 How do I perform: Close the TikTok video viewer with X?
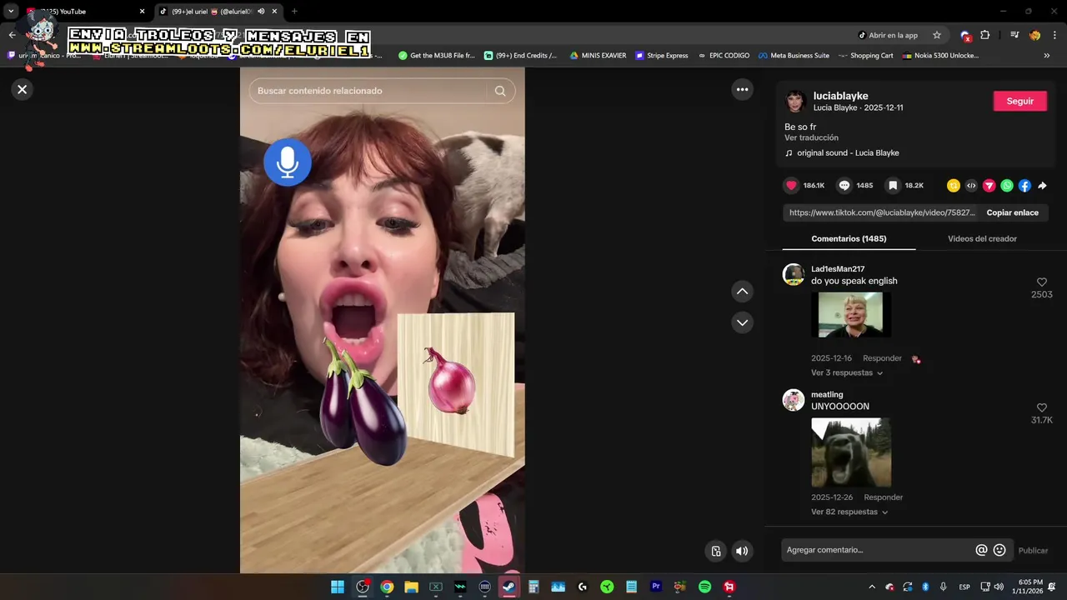(23, 89)
